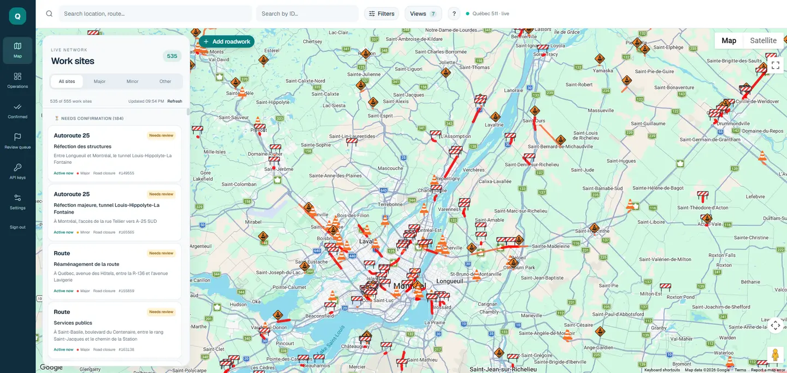Viewport: 787px width, 373px height.
Task: Open API keys page
Action: tap(17, 171)
